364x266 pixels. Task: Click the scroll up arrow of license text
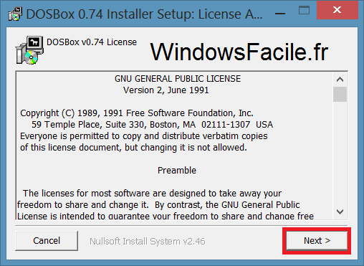[x=340, y=79]
